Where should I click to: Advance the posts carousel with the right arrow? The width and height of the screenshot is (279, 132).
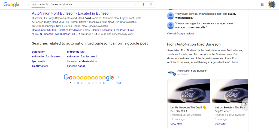pos(245,104)
